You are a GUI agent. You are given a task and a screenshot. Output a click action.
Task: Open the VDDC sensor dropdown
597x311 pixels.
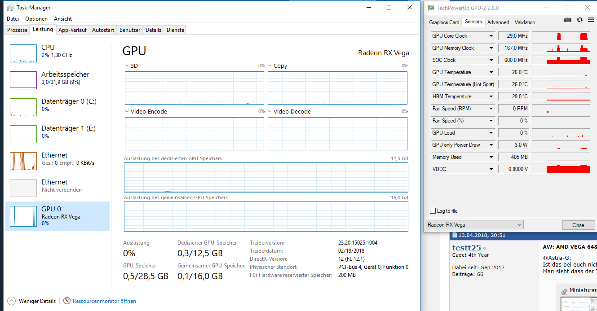(x=491, y=169)
